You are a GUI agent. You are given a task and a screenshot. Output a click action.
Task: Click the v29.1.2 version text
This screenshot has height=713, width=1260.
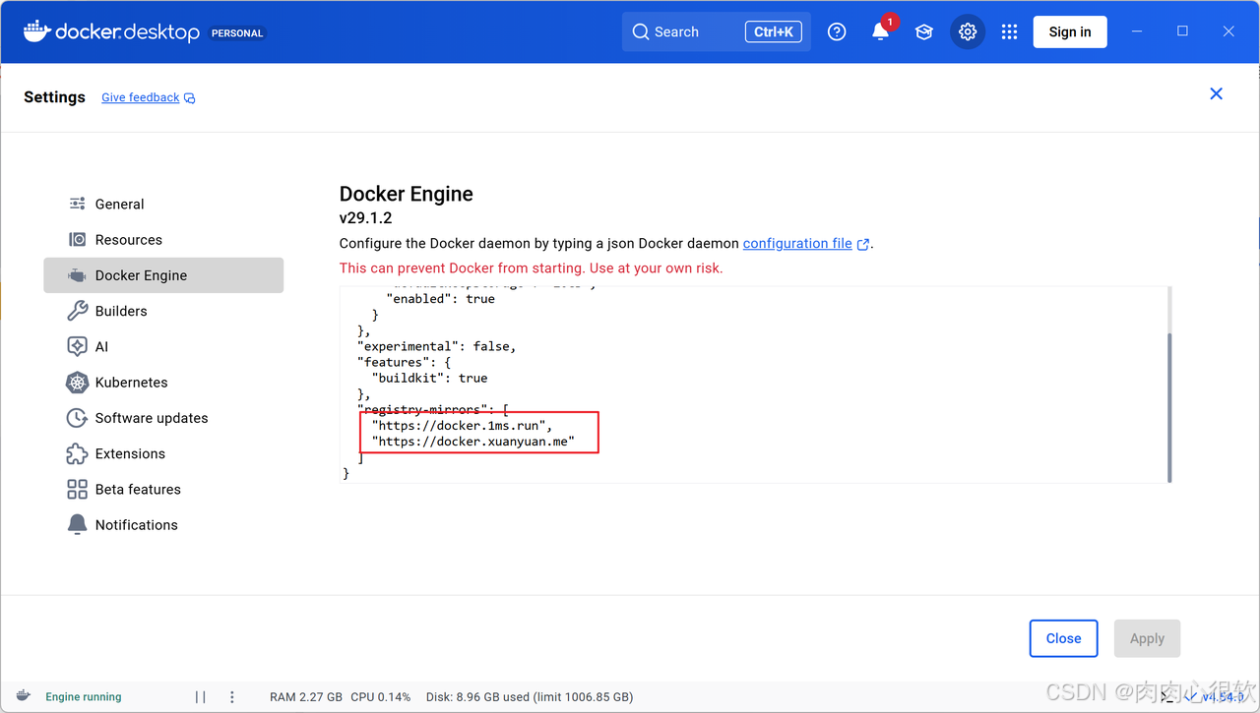tap(366, 218)
